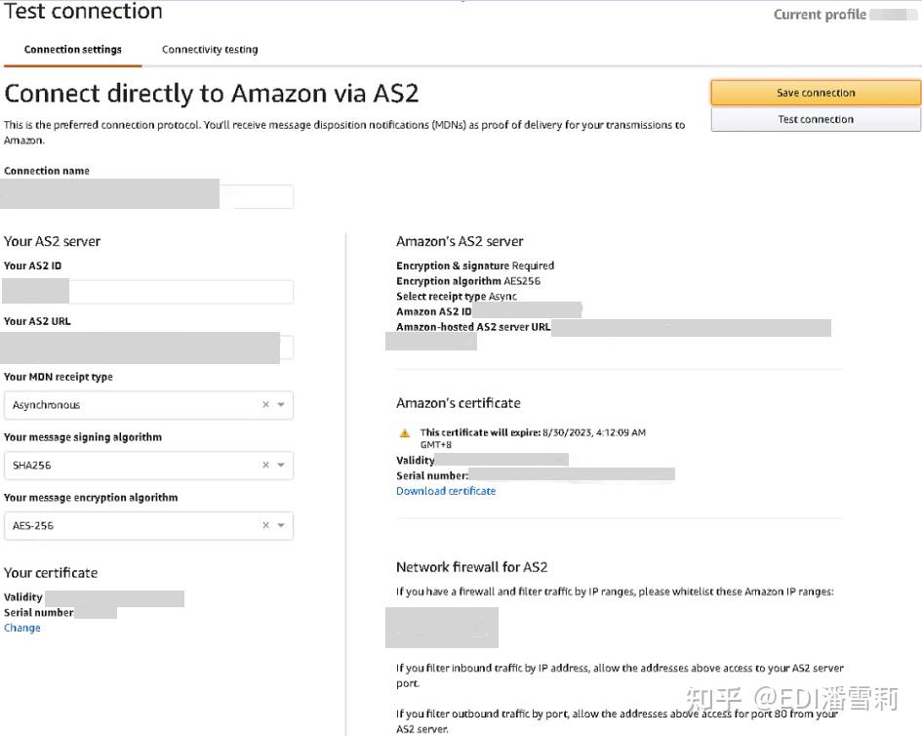922x736 pixels.
Task: Click the Asynchronous dropdown chevron arrow
Action: pos(281,404)
